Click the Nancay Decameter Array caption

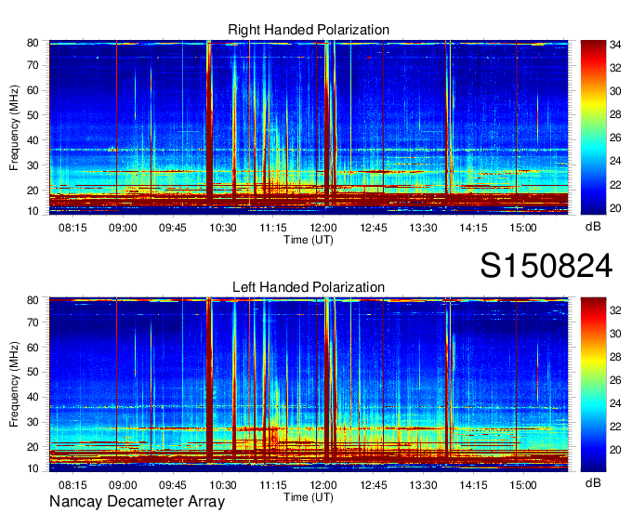point(137,502)
